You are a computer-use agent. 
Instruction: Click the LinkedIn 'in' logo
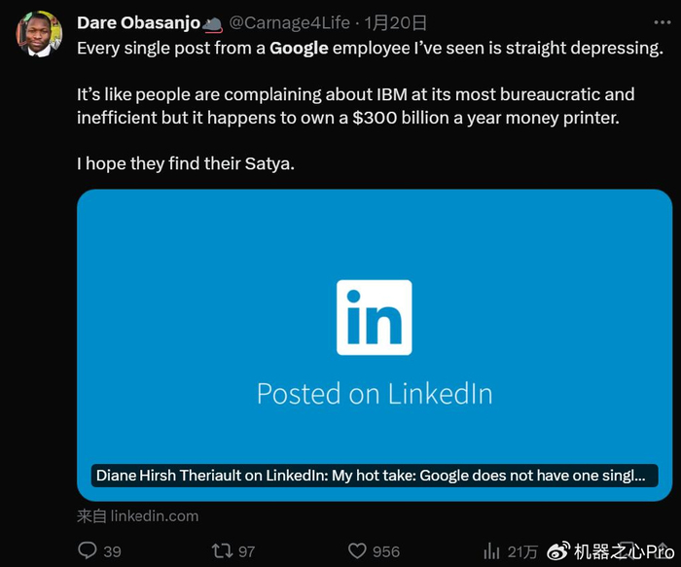click(375, 317)
